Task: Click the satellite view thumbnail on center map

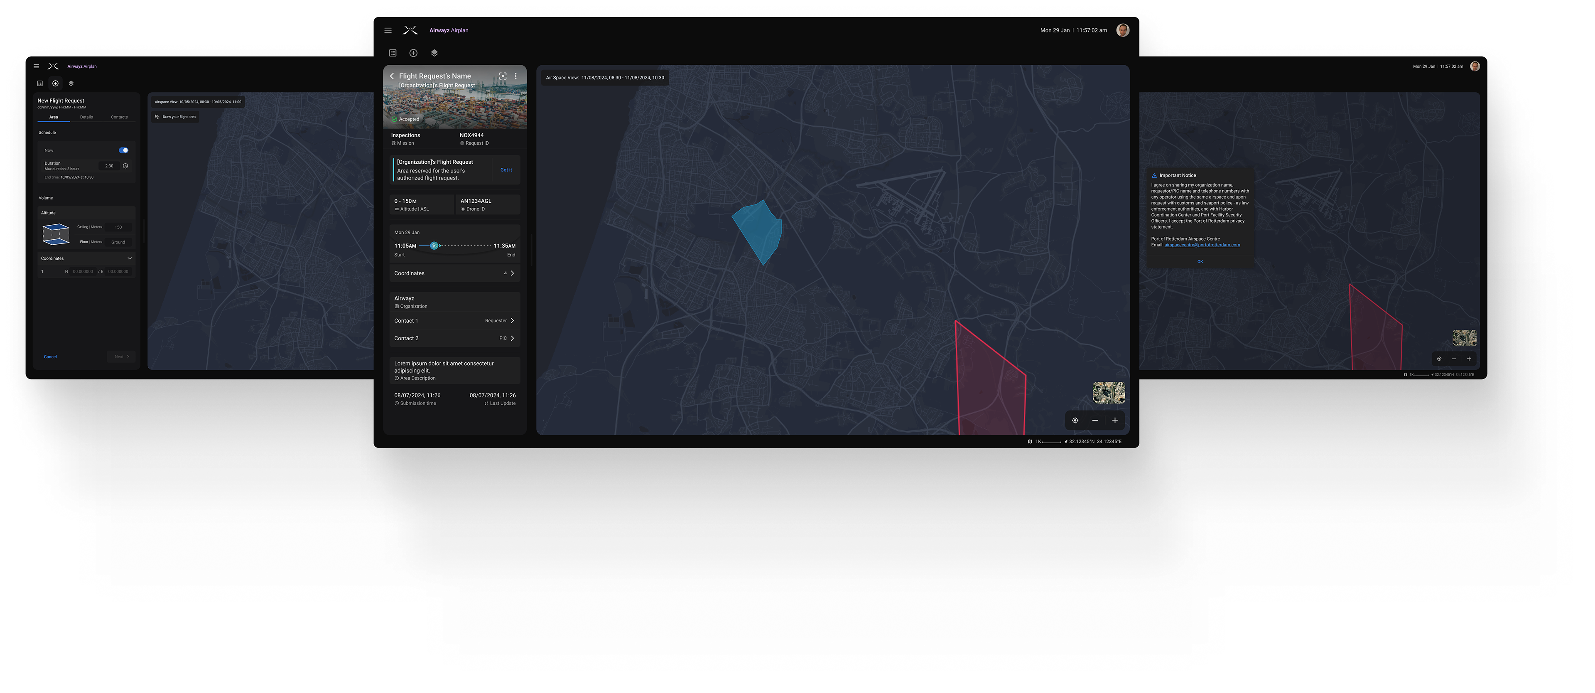Action: 1108,393
